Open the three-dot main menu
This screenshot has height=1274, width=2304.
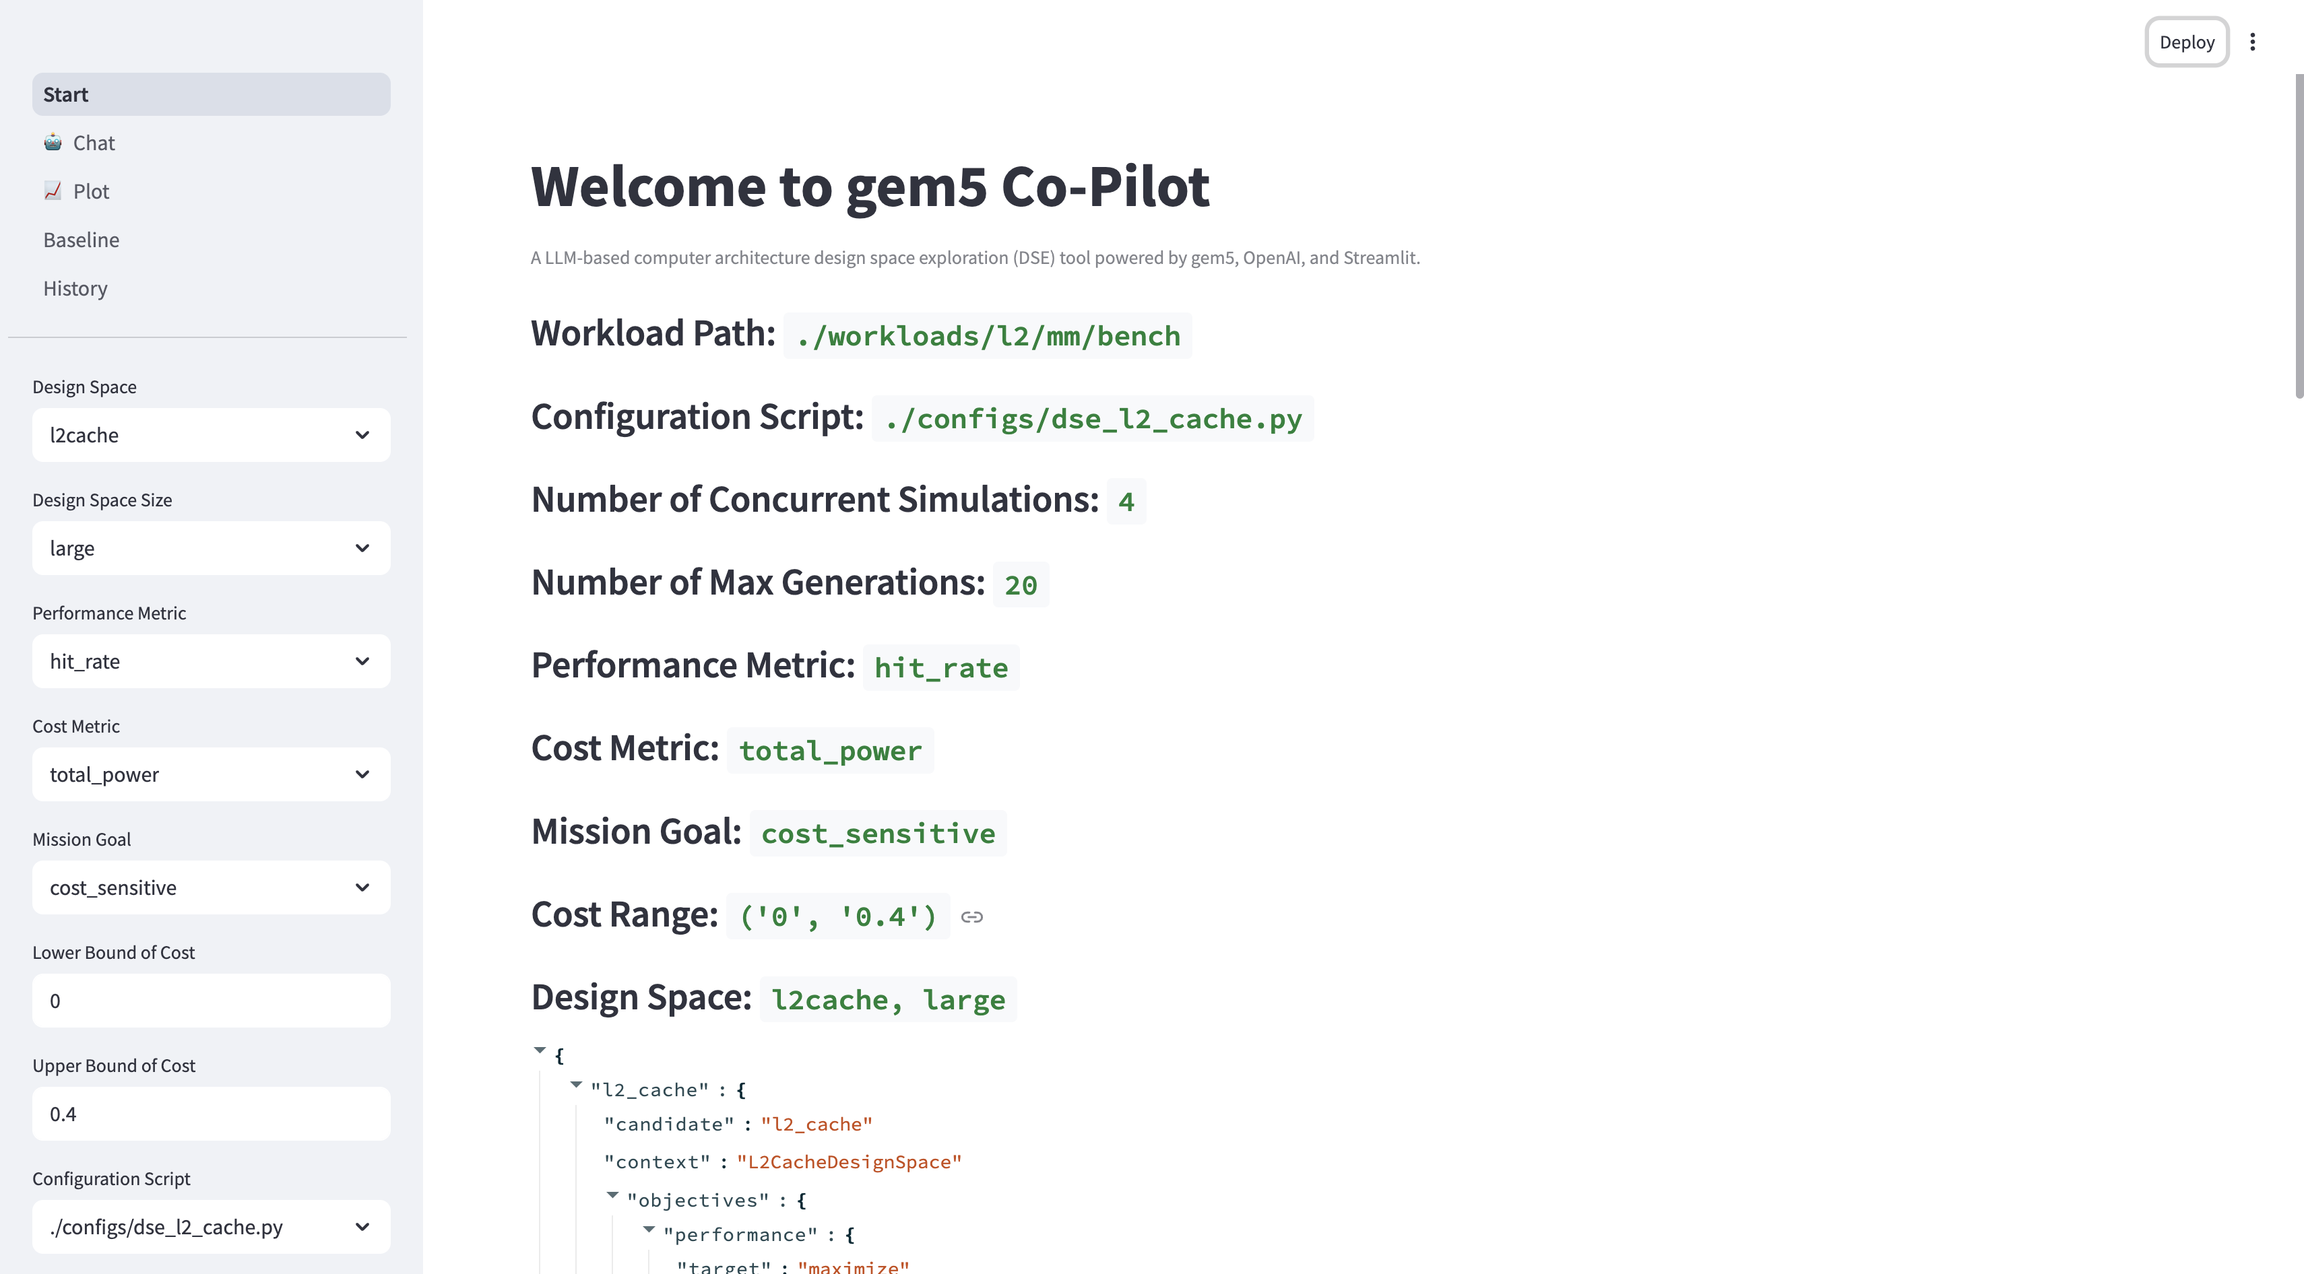[2252, 42]
